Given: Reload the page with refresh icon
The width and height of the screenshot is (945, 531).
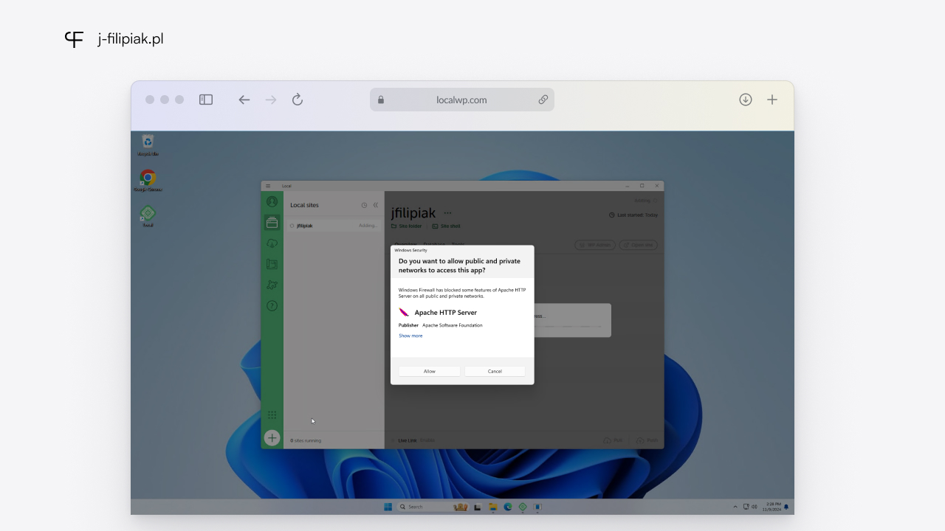Looking at the screenshot, I should [x=298, y=100].
